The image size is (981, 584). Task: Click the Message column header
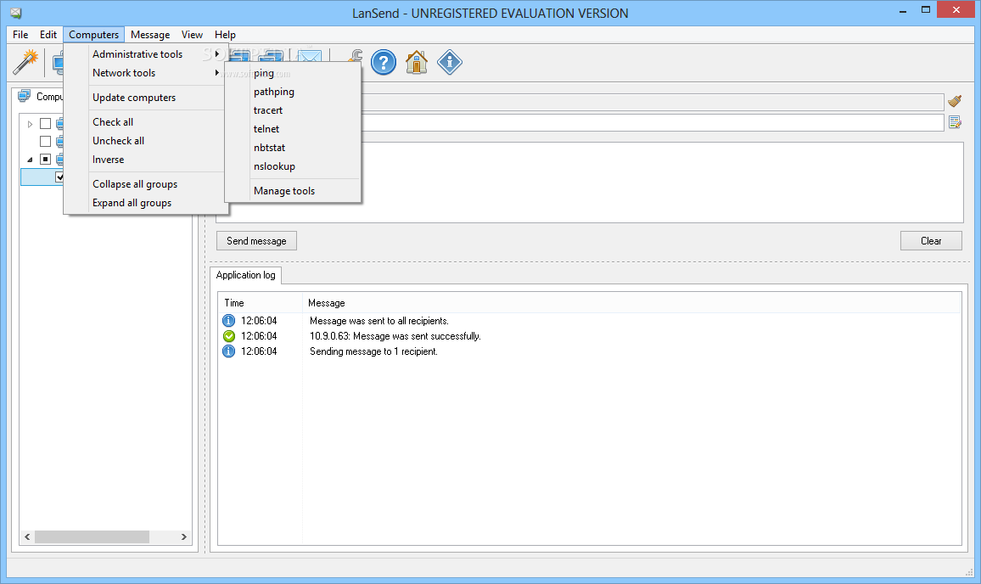point(632,303)
